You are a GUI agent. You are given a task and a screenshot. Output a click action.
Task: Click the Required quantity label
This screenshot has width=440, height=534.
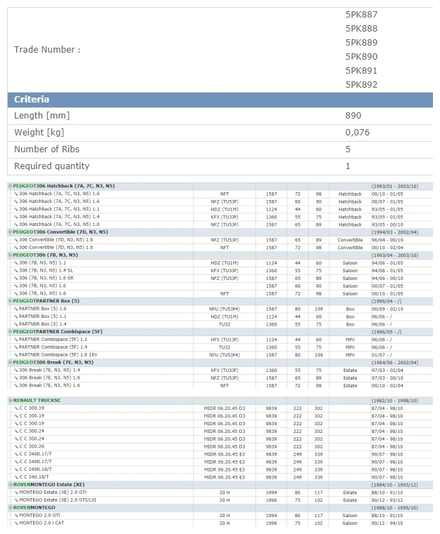point(51,166)
